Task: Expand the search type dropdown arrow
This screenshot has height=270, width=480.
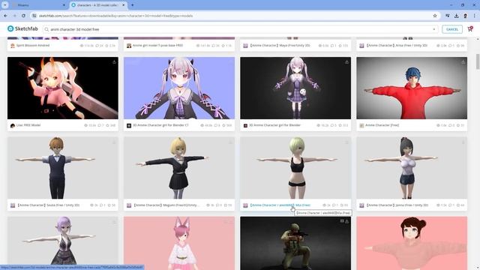Action: click(433, 29)
